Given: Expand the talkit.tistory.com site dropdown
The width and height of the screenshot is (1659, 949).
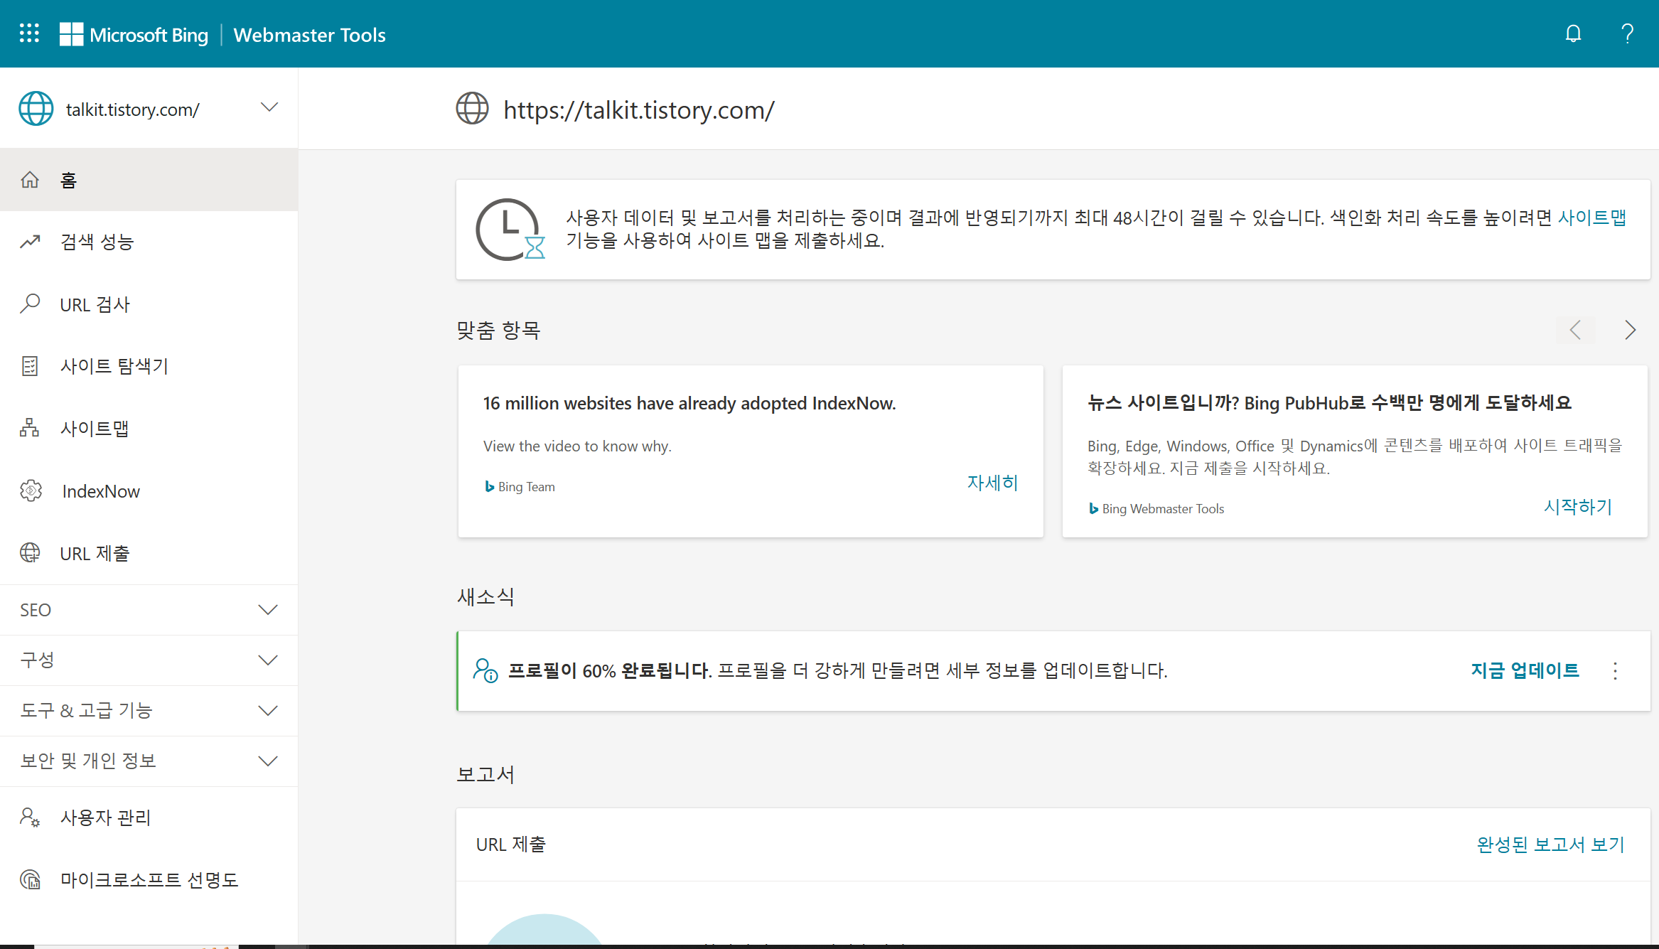Looking at the screenshot, I should (x=269, y=108).
